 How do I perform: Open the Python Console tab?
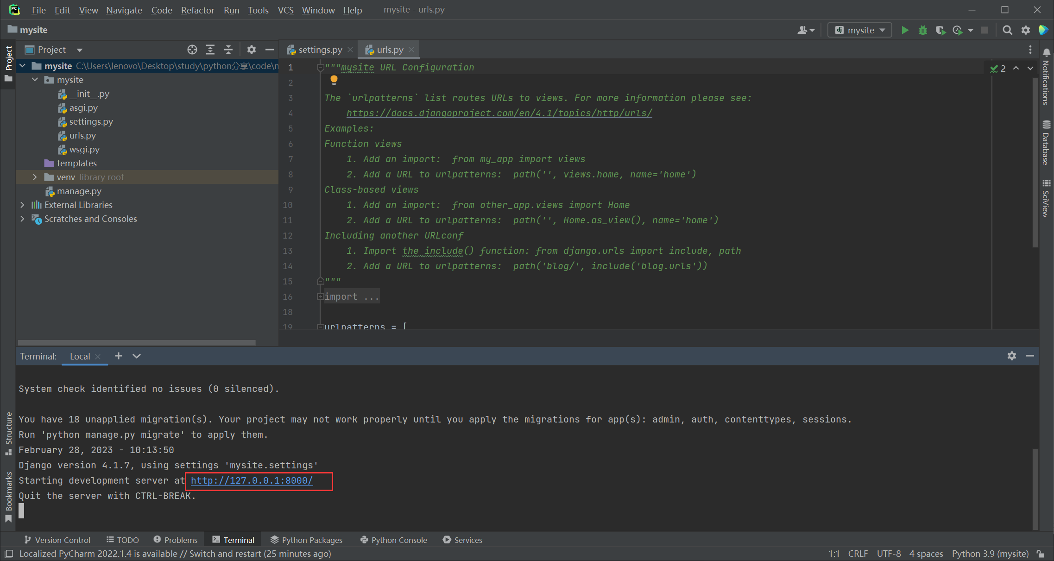coord(394,540)
